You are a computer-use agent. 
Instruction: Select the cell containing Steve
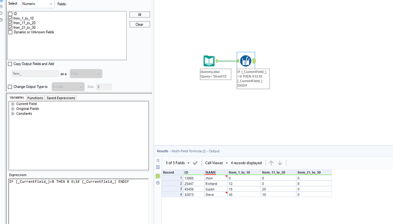pyautogui.click(x=216, y=195)
